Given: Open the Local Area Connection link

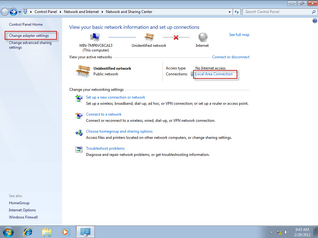Looking at the screenshot, I should pos(214,74).
